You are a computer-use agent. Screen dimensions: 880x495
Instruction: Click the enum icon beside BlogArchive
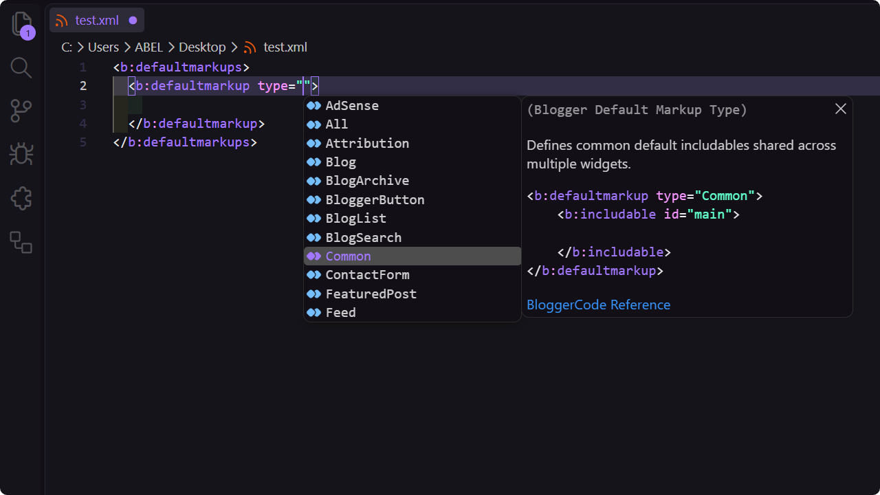pyautogui.click(x=314, y=181)
